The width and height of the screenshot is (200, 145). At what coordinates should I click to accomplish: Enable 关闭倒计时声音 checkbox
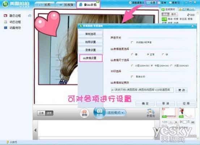(132, 42)
